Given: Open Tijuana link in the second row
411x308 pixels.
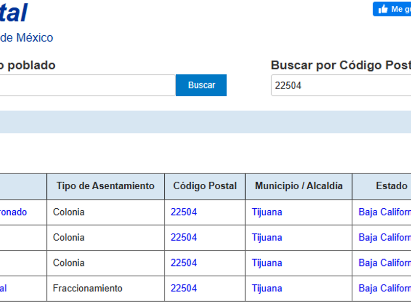Looking at the screenshot, I should coord(267,238).
